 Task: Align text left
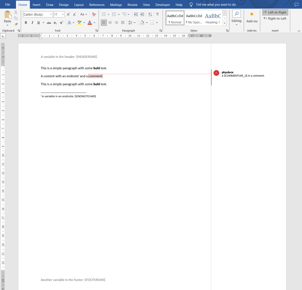tap(104, 22)
